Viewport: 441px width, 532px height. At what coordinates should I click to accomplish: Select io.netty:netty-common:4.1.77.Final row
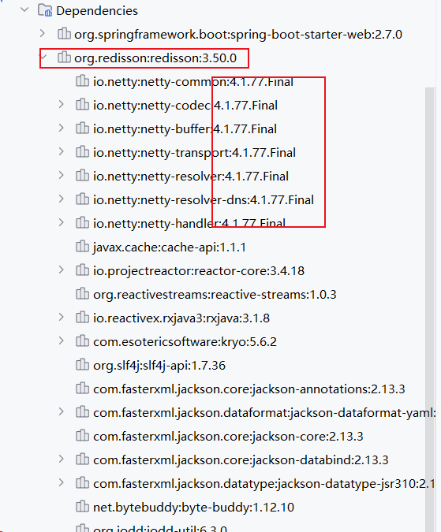[x=193, y=82]
